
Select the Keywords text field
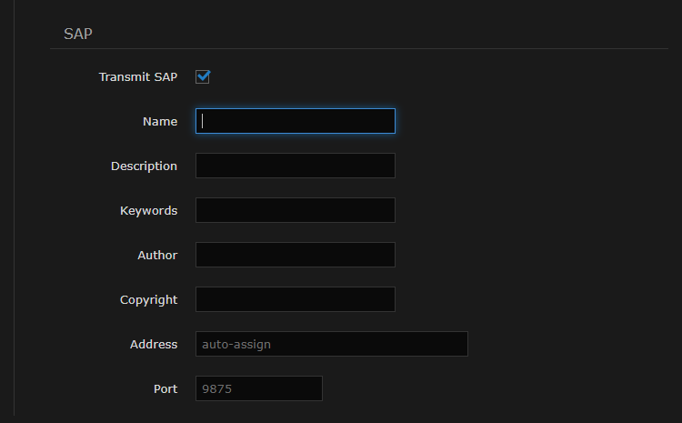coord(295,210)
